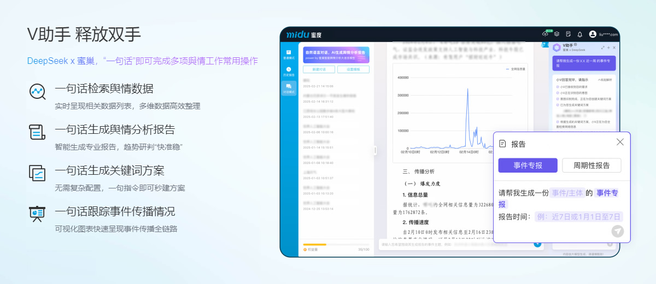The height and width of the screenshot is (284, 656).
Task: Open the document notes icon in header
Action: (569, 34)
